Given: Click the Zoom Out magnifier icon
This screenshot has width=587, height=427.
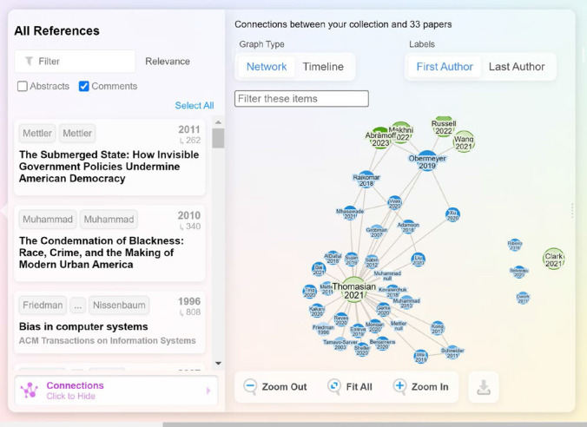Looking at the screenshot, I should click(x=250, y=386).
